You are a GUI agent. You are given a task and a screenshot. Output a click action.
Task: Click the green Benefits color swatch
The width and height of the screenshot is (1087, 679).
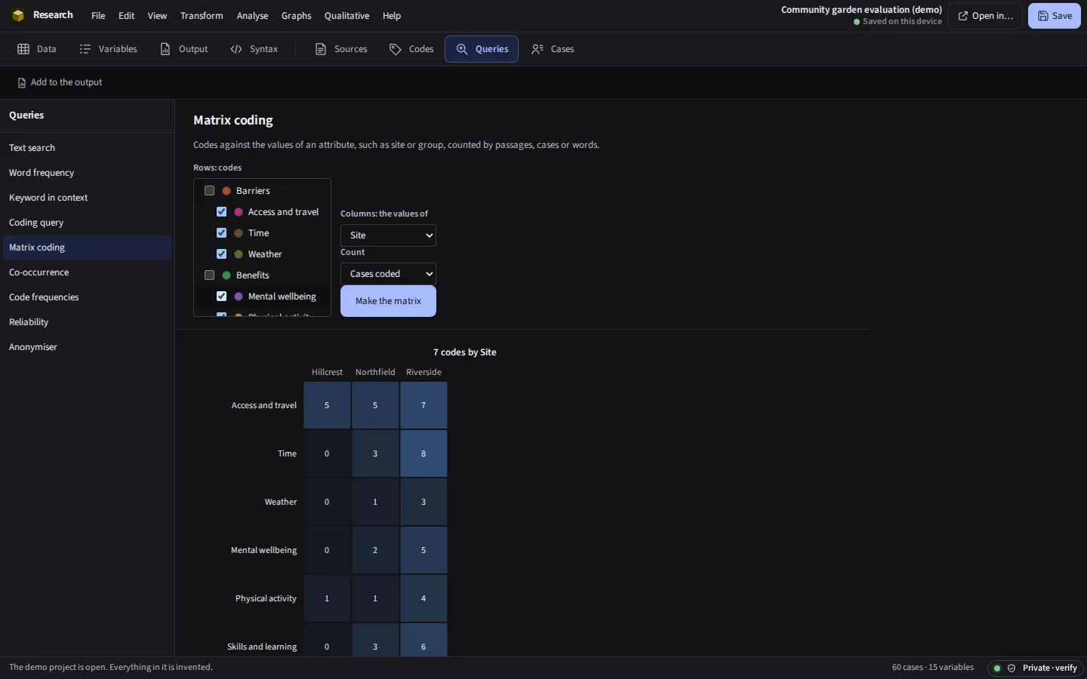226,275
